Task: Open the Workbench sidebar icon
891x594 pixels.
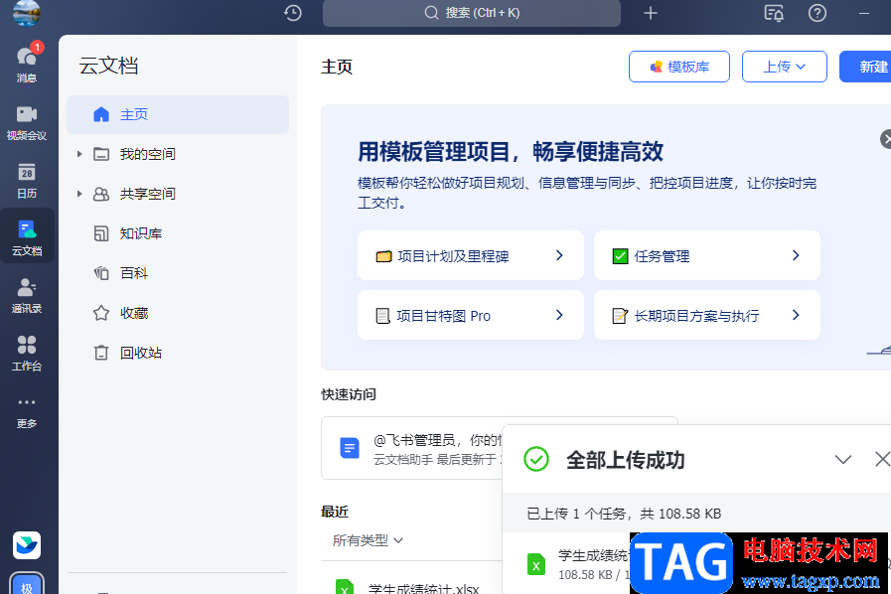Action: pyautogui.click(x=27, y=353)
